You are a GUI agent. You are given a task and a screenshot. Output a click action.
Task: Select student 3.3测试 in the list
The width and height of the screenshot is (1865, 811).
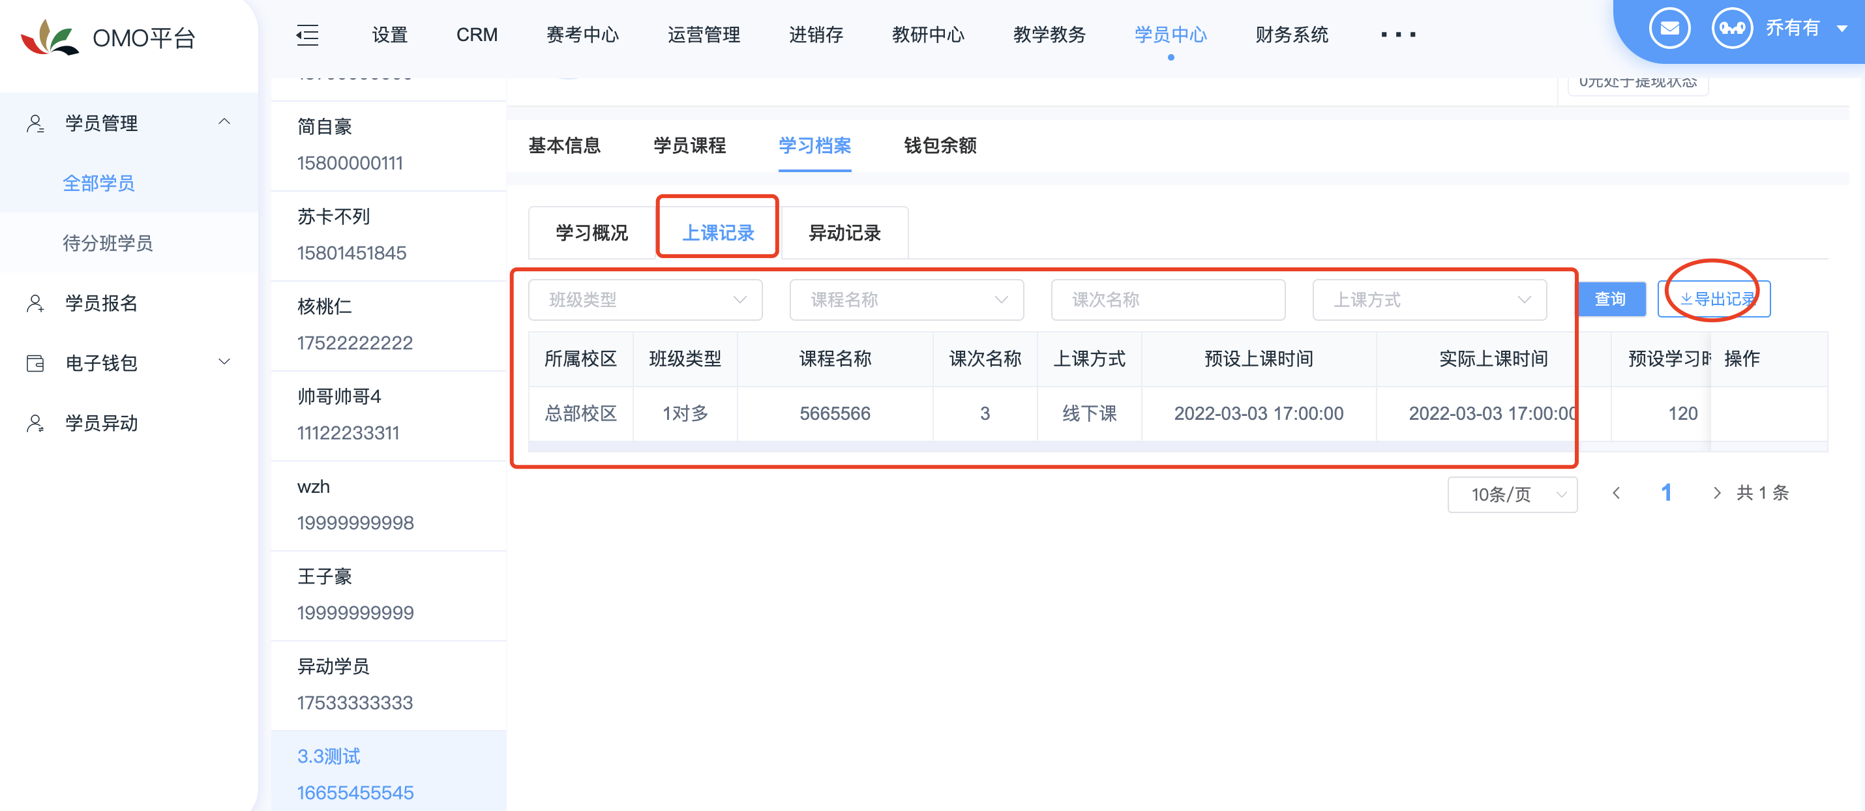[x=388, y=771]
